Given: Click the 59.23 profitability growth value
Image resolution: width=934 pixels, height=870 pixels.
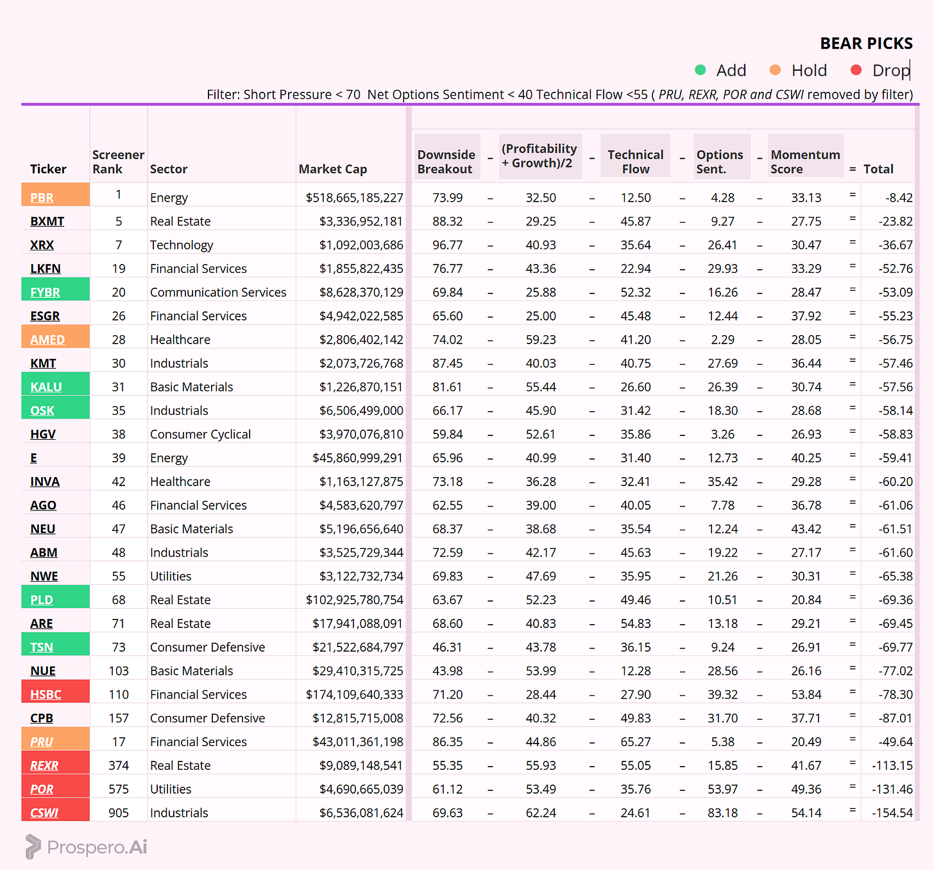Looking at the screenshot, I should (x=541, y=340).
